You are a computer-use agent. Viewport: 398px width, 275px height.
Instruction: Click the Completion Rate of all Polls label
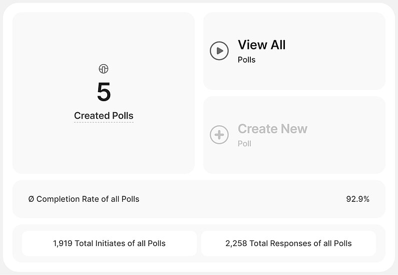pyautogui.click(x=88, y=199)
